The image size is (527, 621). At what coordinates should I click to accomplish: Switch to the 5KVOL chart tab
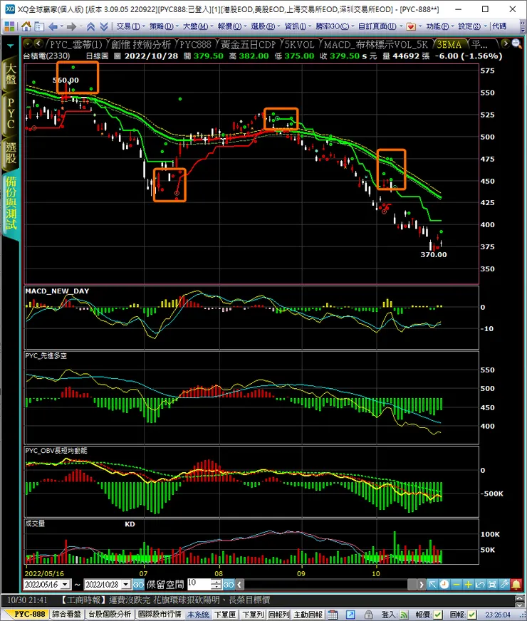coord(299,44)
